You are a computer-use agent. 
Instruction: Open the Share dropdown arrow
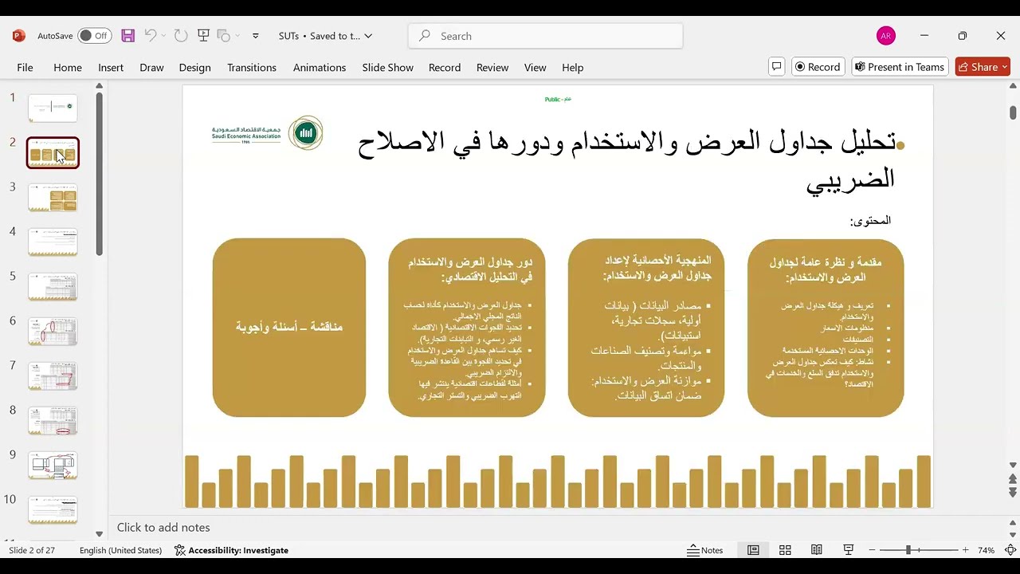click(x=1005, y=67)
